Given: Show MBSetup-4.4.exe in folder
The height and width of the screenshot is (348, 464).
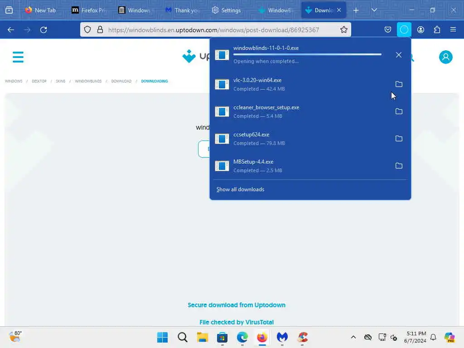Looking at the screenshot, I should 399,166.
